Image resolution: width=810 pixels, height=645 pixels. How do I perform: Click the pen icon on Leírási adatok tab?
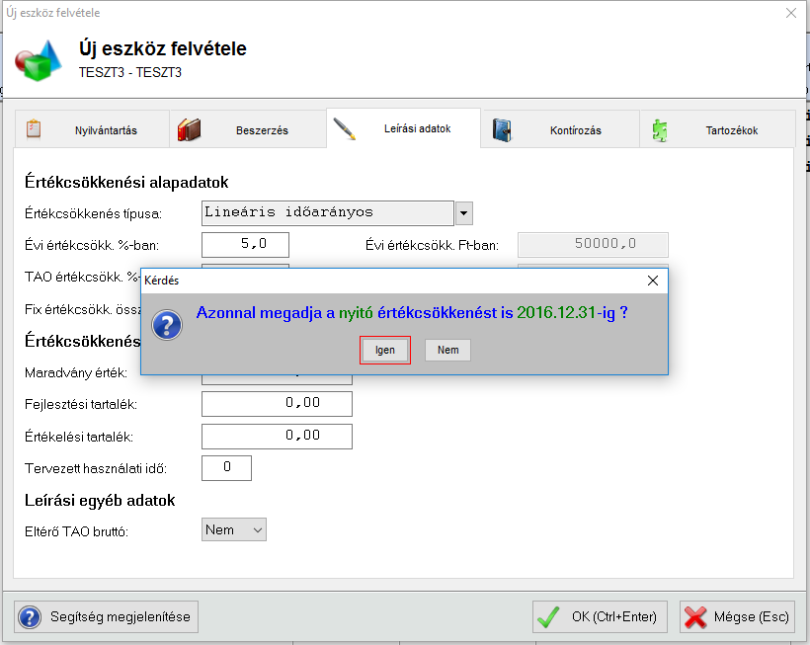(x=345, y=129)
